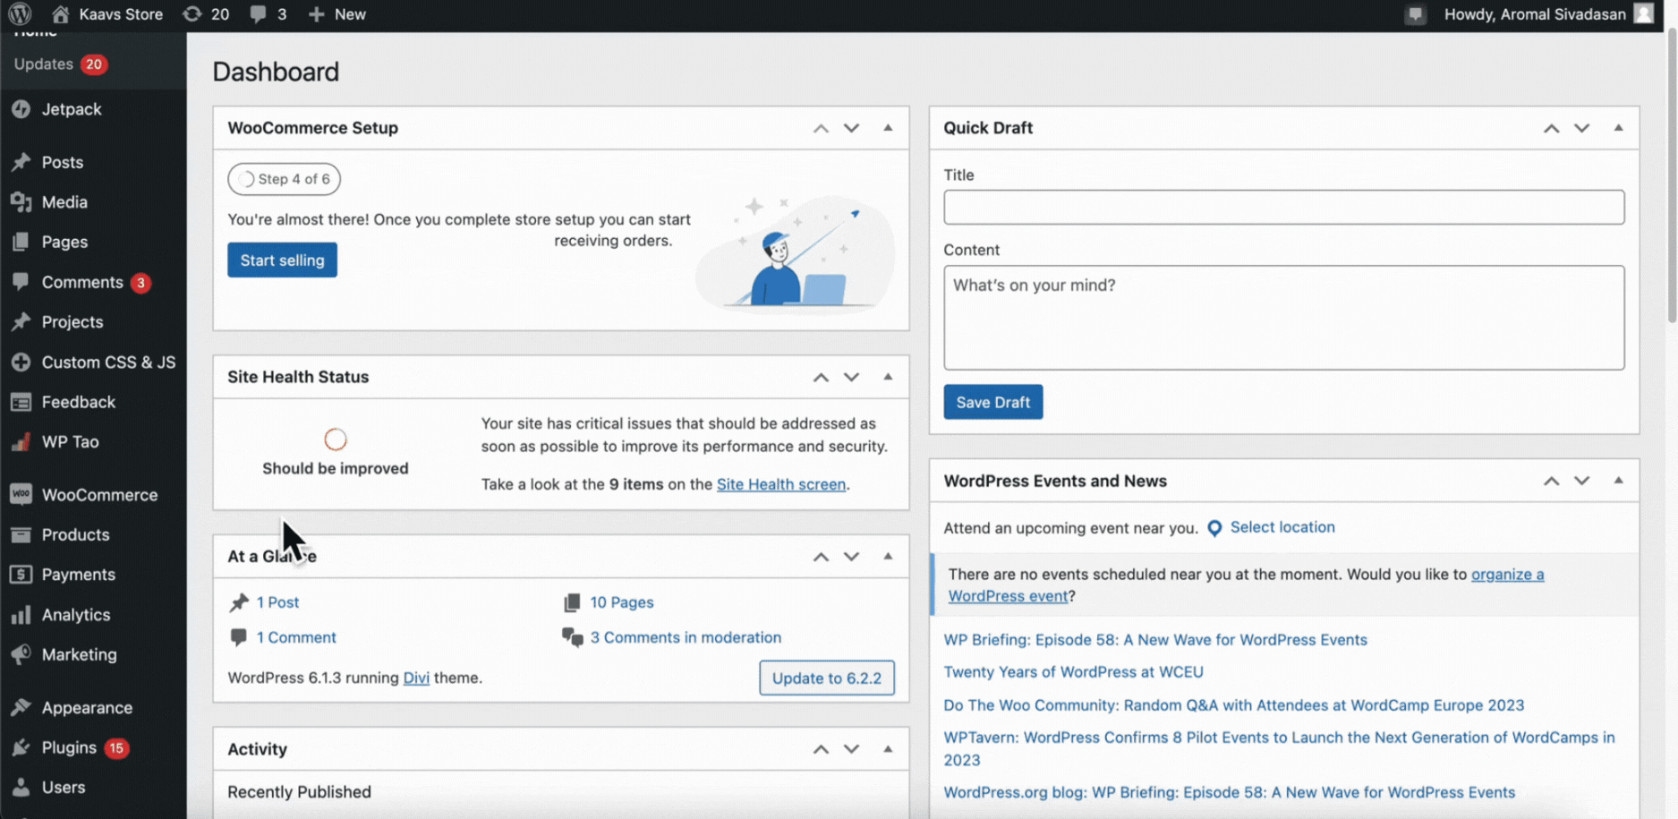This screenshot has height=819, width=1678.
Task: Collapse the WooCommerce Setup panel
Action: coord(888,128)
